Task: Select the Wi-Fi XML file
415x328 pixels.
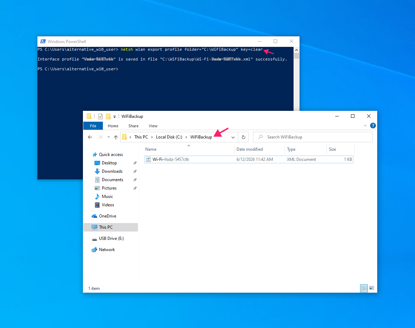Action: pos(249,159)
